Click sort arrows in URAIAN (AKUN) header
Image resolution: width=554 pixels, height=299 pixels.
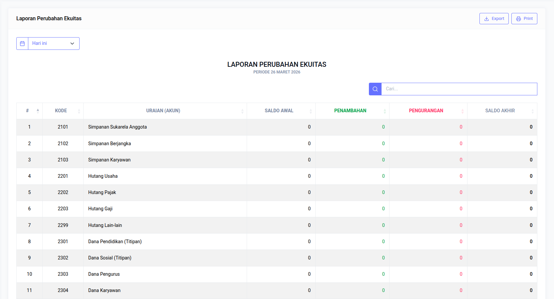242,111
